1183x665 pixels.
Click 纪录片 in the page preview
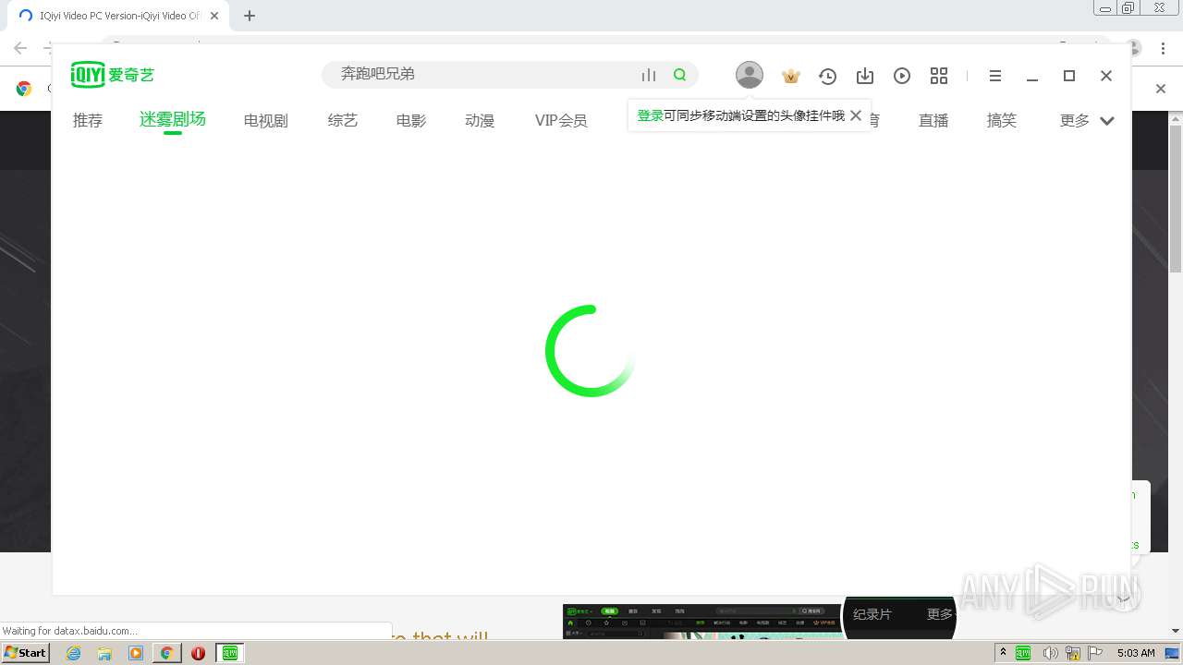click(872, 614)
